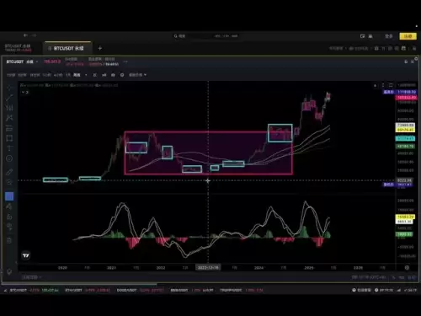Viewport: 421px width, 316px height.
Task: Click the TradingView logo on chart
Action: tap(26, 255)
